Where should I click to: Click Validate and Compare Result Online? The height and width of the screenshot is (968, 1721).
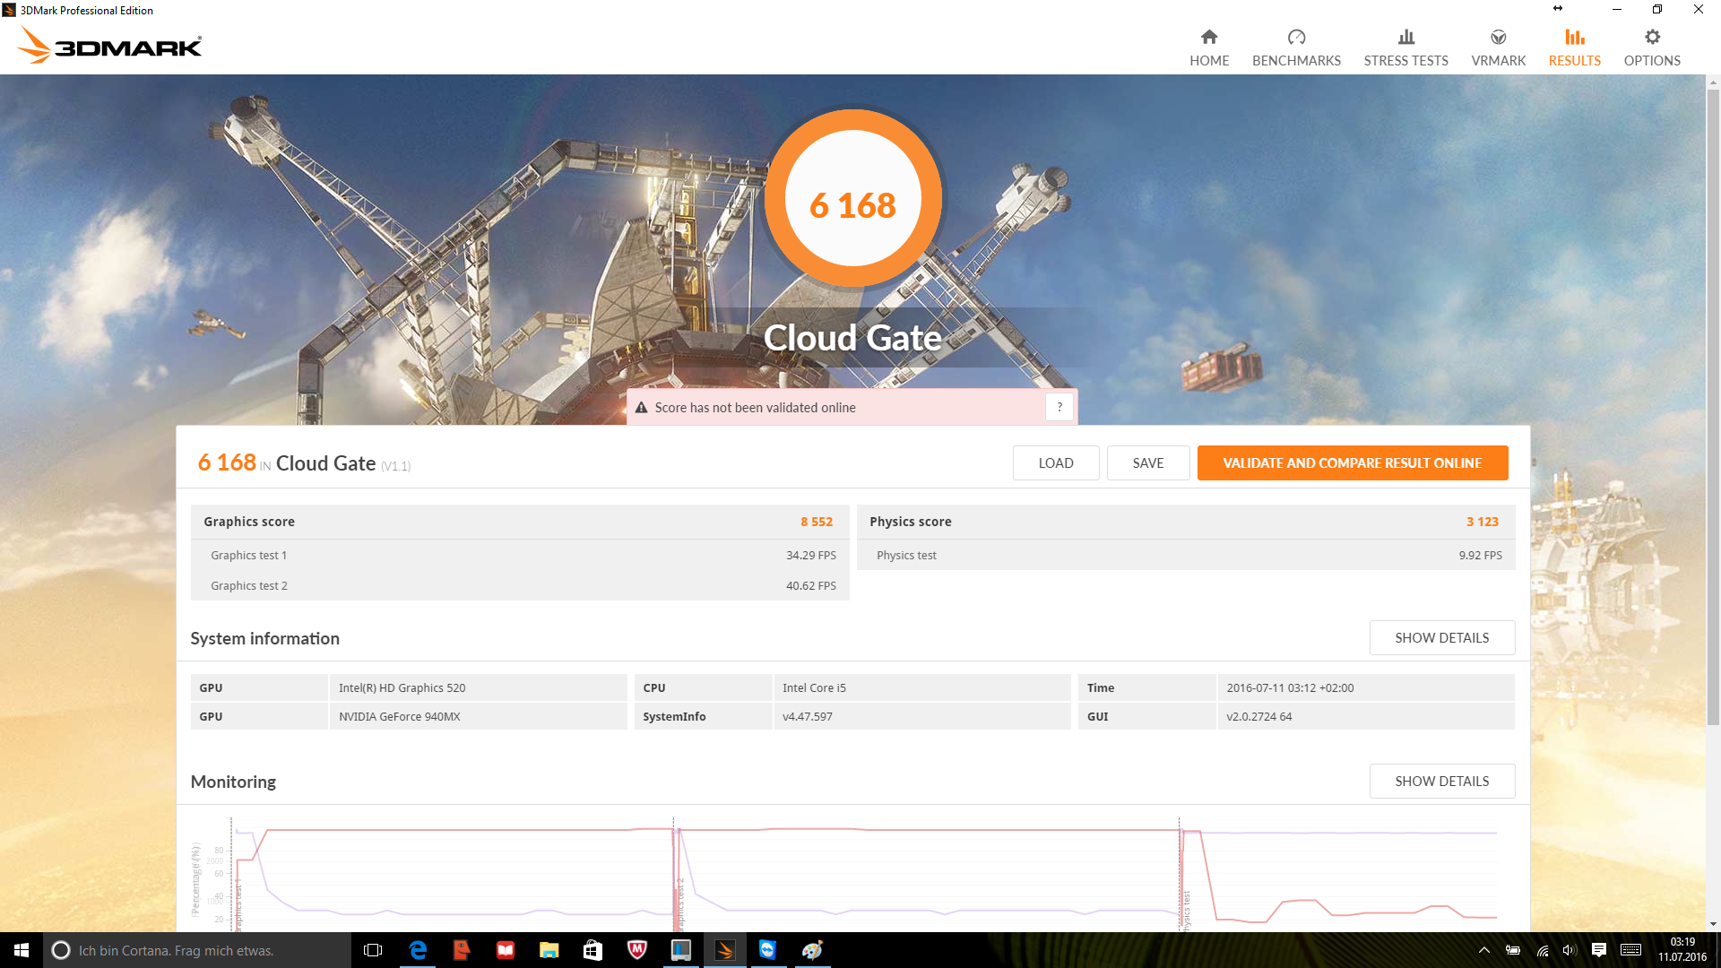[x=1352, y=463]
